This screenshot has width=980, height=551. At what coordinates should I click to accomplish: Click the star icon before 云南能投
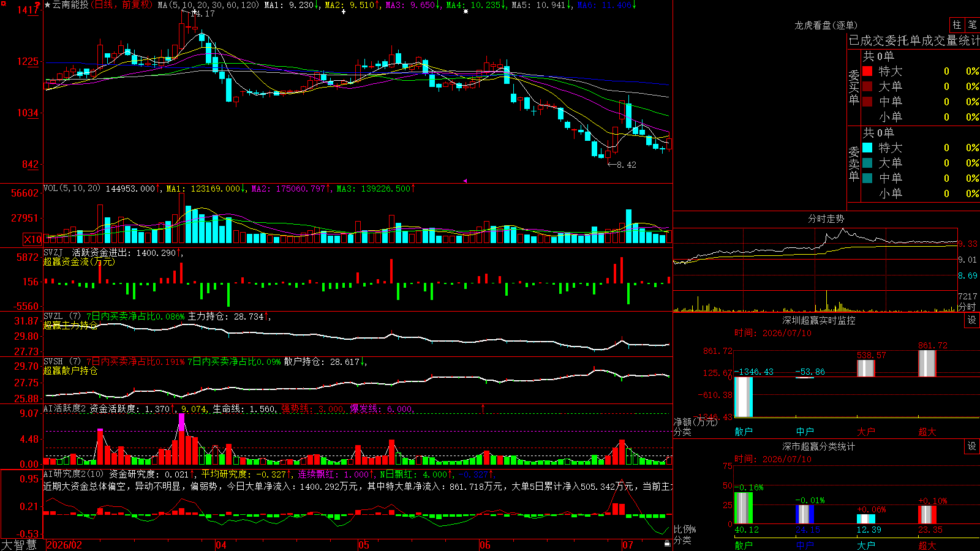[48, 5]
